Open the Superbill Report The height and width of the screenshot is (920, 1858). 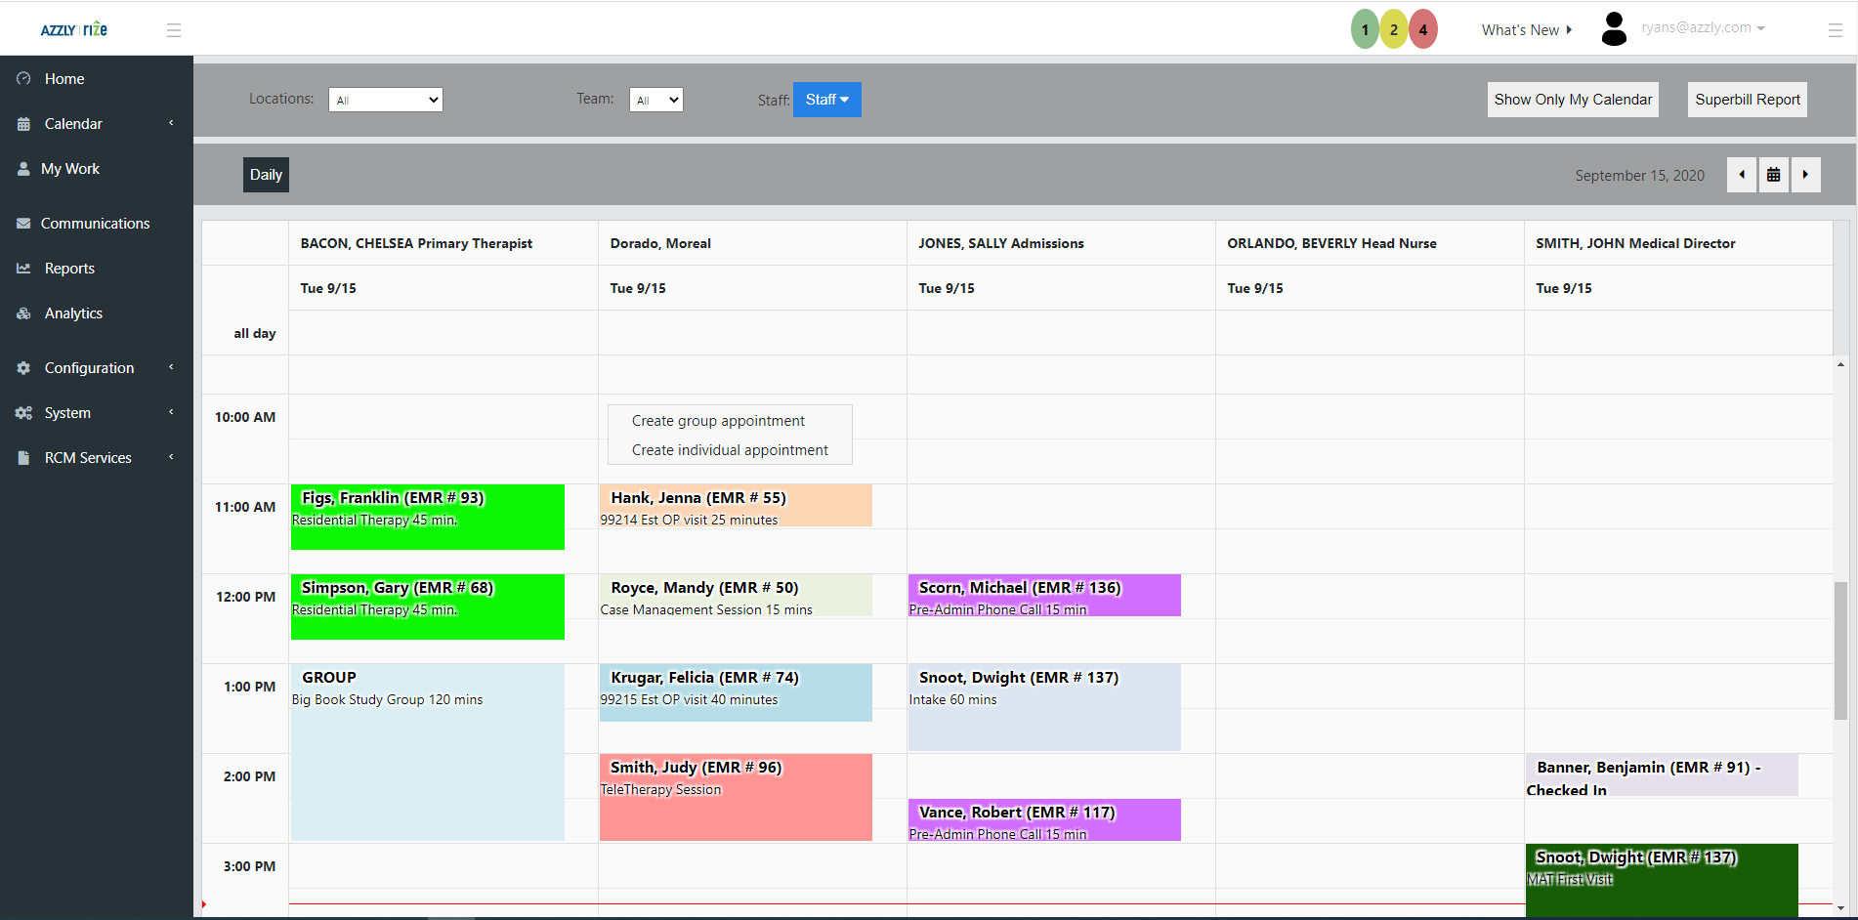[1747, 100]
